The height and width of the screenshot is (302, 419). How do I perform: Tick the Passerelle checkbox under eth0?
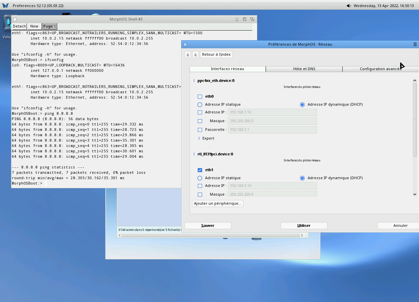click(200, 130)
